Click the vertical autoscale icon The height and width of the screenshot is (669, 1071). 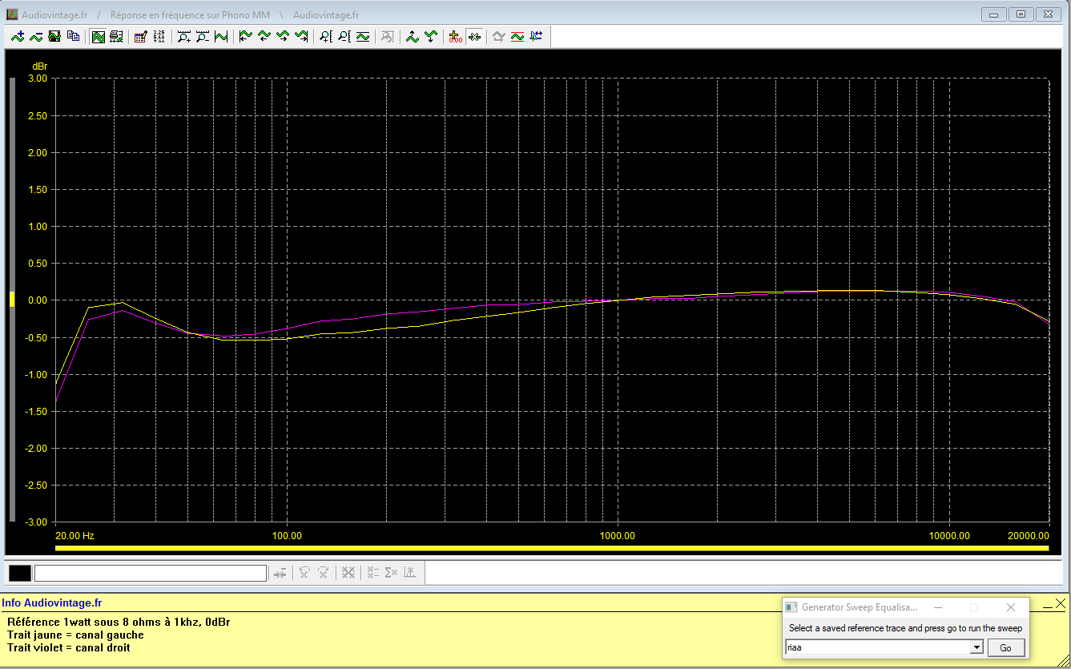[362, 36]
